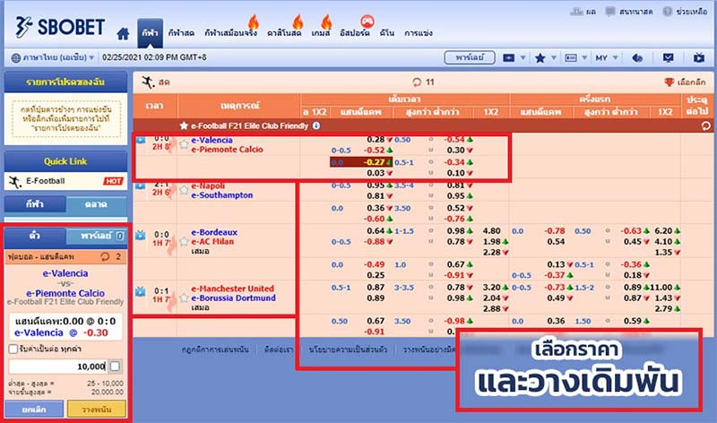
Task: Click the พาร์เลย์ button in toolbar
Action: pyautogui.click(x=470, y=57)
